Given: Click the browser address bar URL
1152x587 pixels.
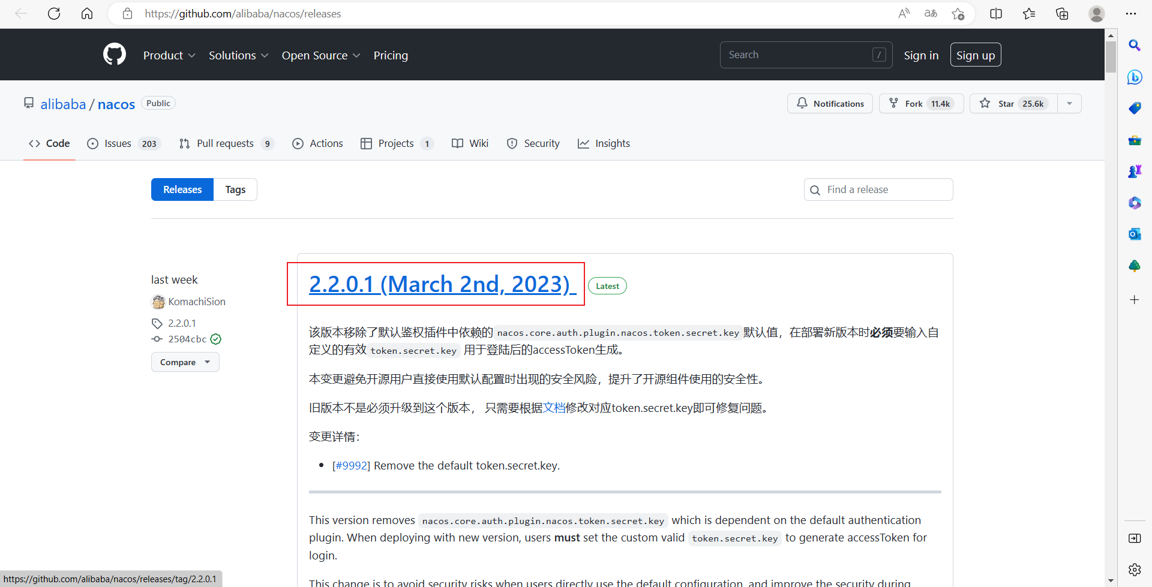Looking at the screenshot, I should (x=242, y=13).
